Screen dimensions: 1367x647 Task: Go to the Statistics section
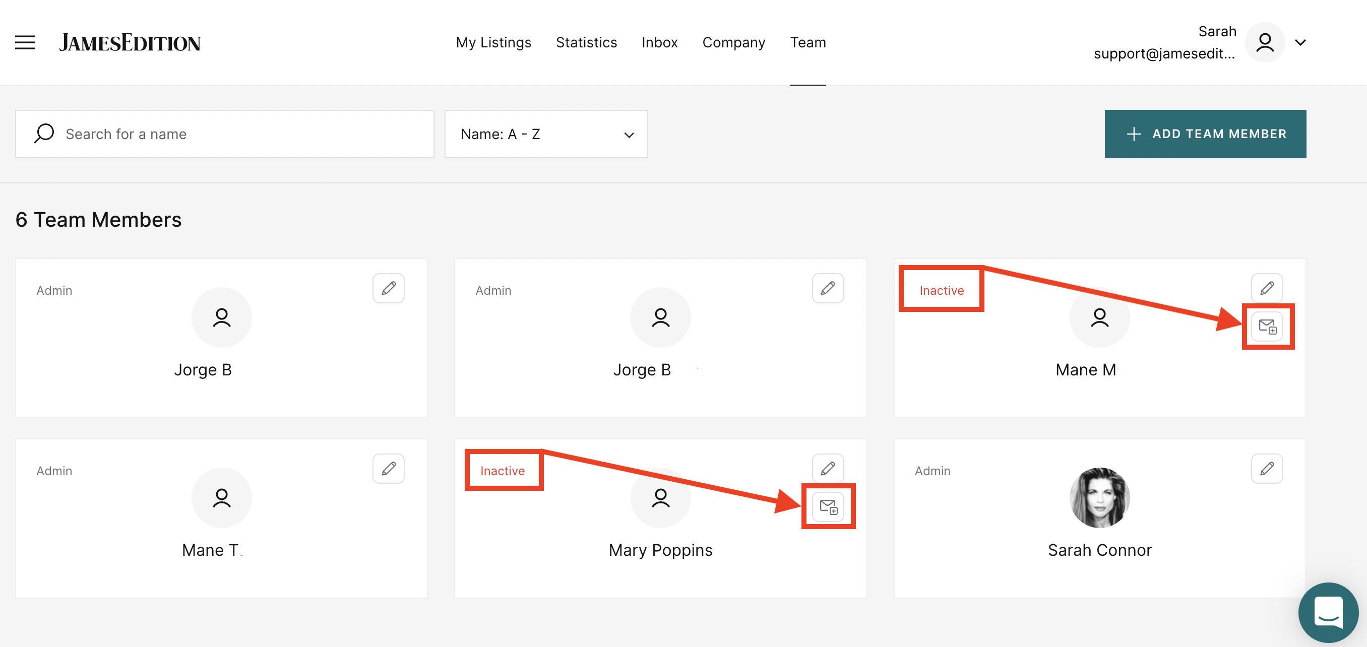tap(586, 42)
